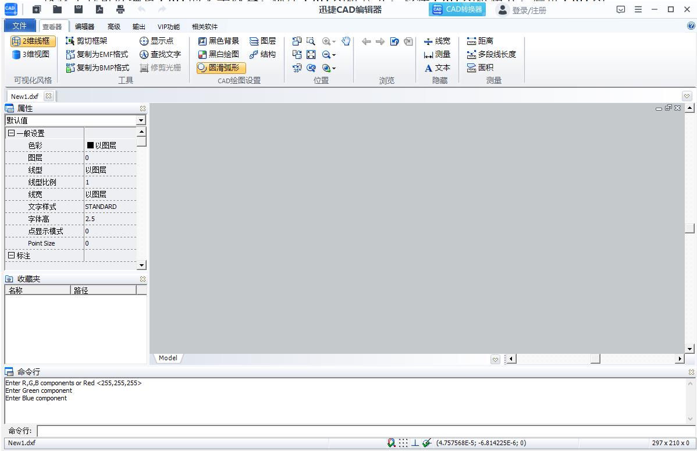Click the 线宽 line width tool

(437, 41)
